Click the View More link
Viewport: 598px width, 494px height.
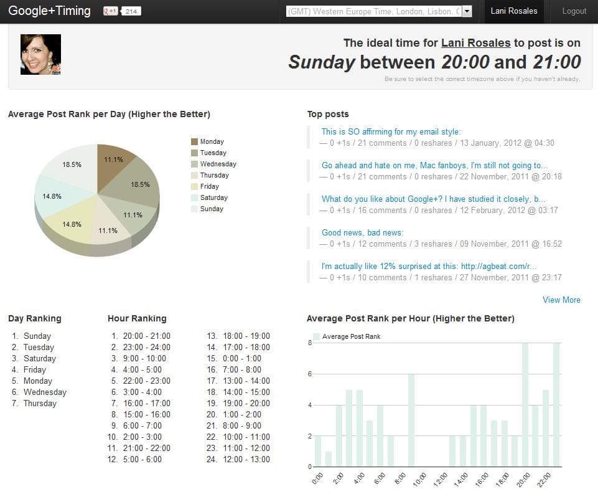click(561, 300)
